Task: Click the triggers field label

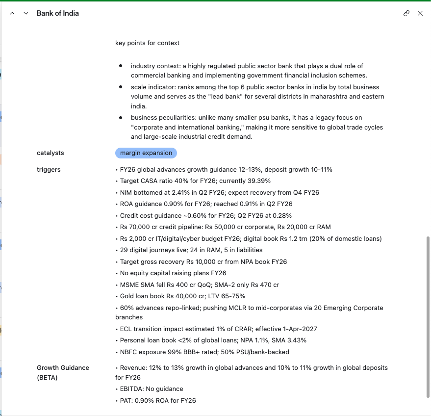Action: tap(49, 170)
